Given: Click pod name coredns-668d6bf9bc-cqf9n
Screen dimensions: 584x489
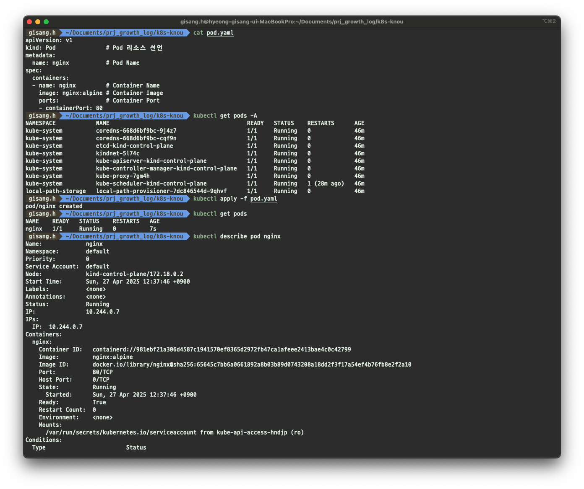Looking at the screenshot, I should 136,138.
